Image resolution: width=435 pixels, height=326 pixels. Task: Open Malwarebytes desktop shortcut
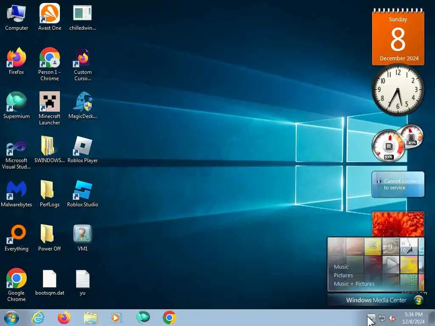(x=17, y=194)
